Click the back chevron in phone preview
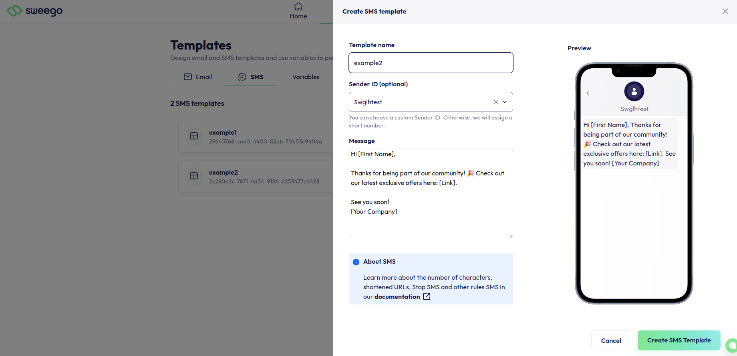737x356 pixels. point(588,93)
